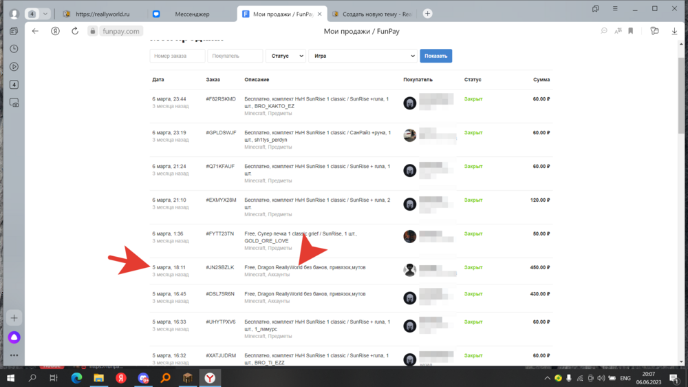Launch Microsoft Edge from taskbar
Screen dimensions: 688x387
click(x=77, y=378)
